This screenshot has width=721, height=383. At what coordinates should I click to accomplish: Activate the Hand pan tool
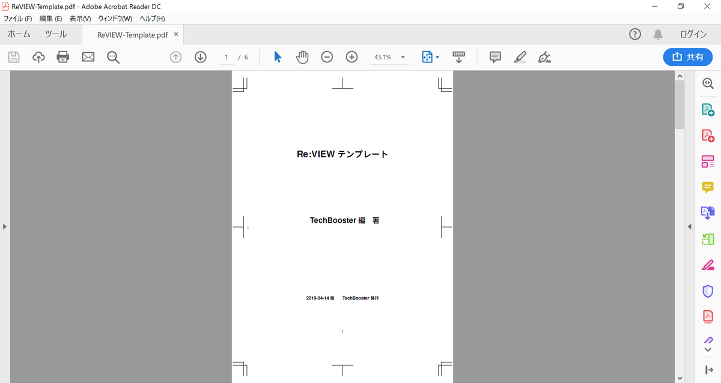[x=302, y=57]
